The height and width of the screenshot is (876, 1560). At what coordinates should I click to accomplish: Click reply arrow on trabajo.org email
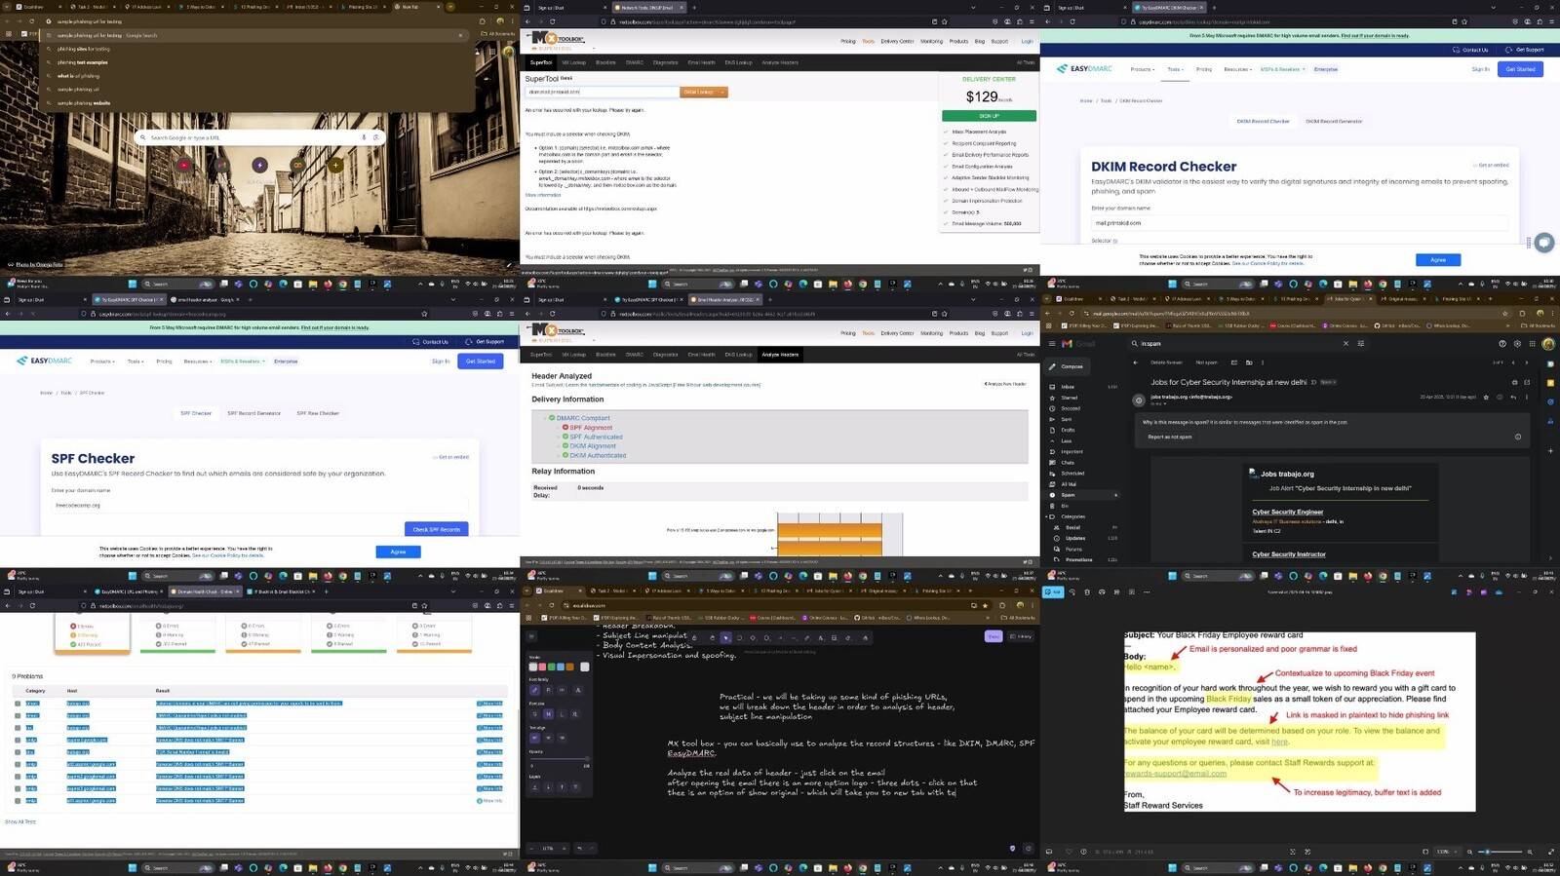tap(1513, 398)
